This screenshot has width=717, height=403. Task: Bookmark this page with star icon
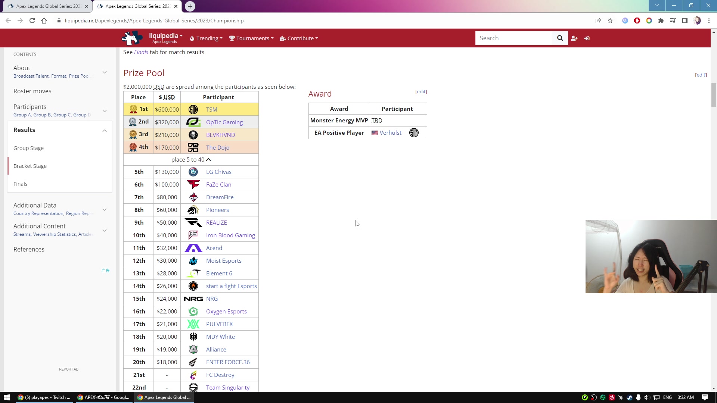(610, 21)
